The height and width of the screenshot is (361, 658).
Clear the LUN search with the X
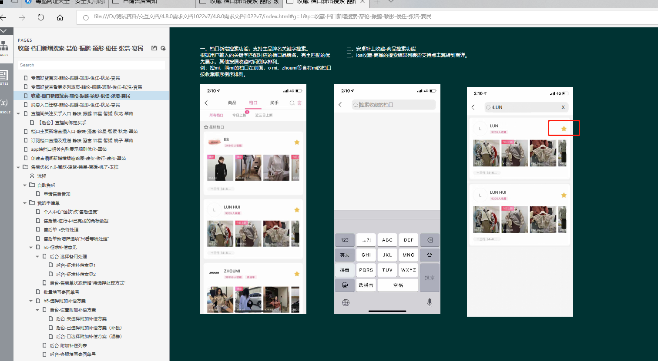click(563, 107)
